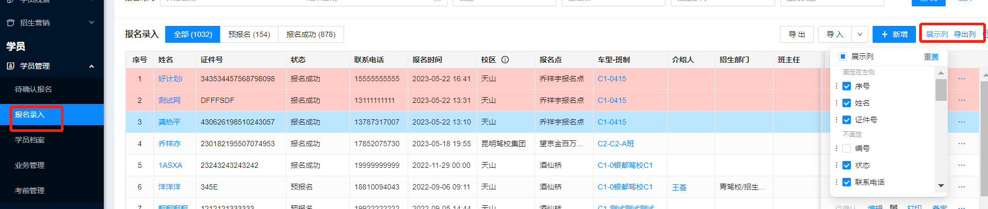The height and width of the screenshot is (209, 988).
Task: Click the info icon beside 校区 header
Action: [x=505, y=60]
